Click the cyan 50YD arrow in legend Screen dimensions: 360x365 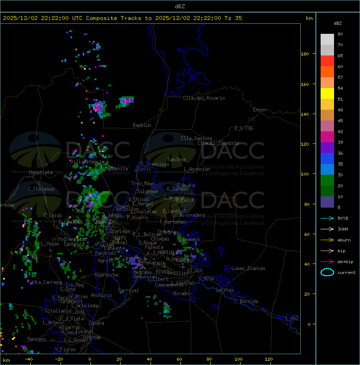(x=327, y=218)
